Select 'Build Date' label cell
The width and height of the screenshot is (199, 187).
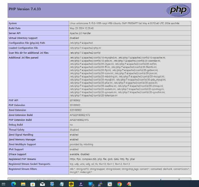tap(38, 28)
